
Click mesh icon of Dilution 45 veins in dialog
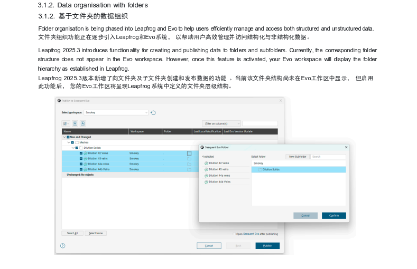206,169
